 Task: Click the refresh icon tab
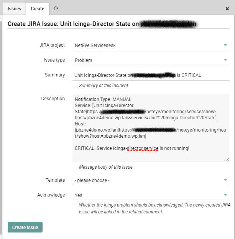[x=56, y=8]
